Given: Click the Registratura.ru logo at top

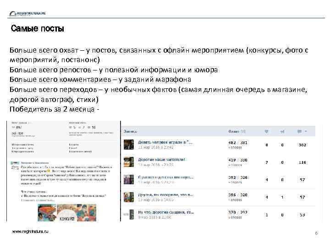Looking at the screenshot, I should [27, 13].
